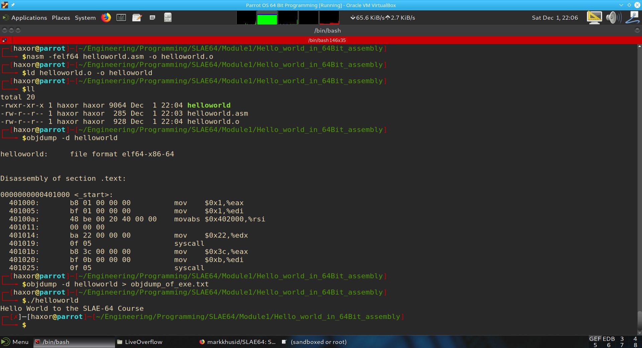Open the notepad text editor launcher
Screen dimensions: 642x348
point(137,17)
